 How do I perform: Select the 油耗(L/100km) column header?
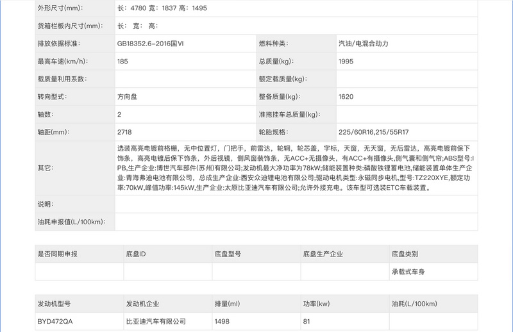tap(414, 304)
